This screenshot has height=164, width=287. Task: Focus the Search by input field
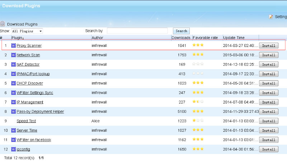coord(137,31)
